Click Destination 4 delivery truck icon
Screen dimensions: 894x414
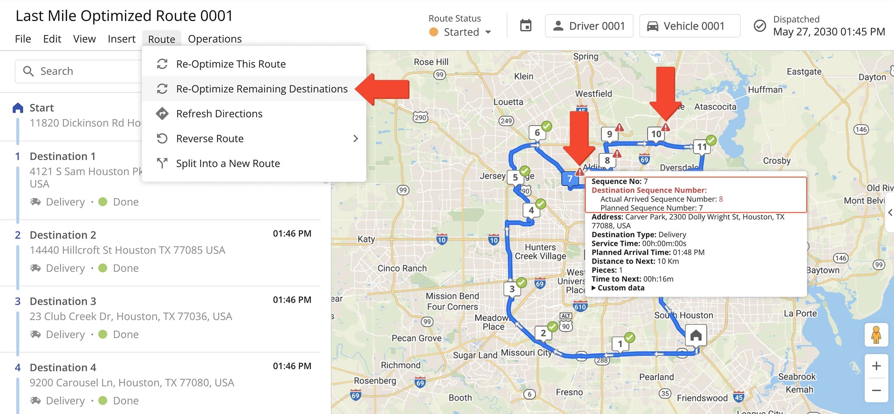35,401
